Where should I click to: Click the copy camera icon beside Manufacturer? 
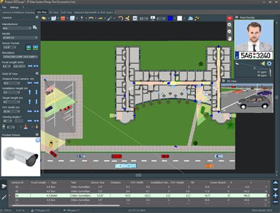(35, 28)
